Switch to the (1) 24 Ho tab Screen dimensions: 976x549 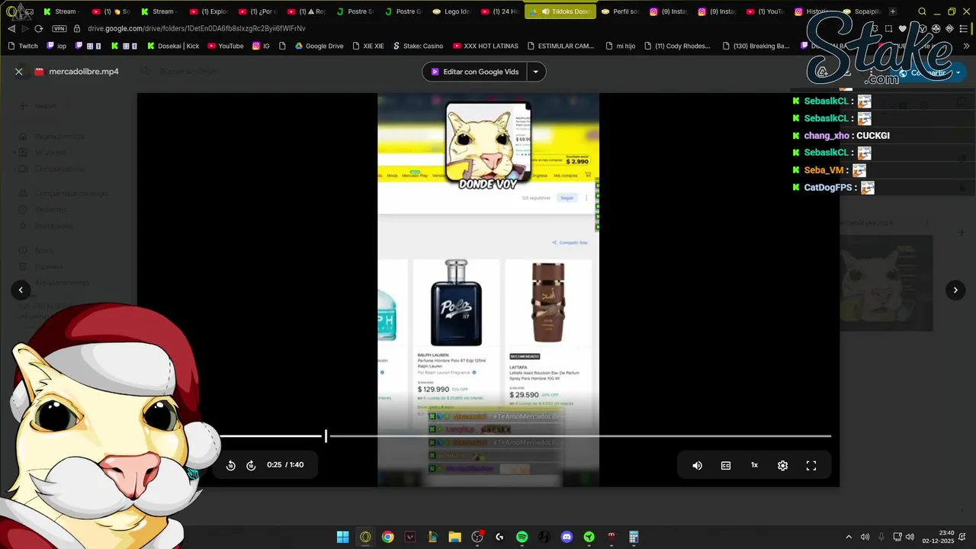(x=499, y=11)
